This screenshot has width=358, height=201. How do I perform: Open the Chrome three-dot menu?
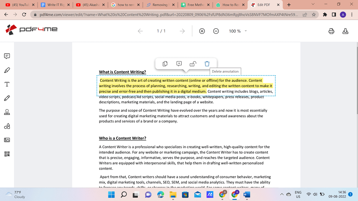point(352,15)
